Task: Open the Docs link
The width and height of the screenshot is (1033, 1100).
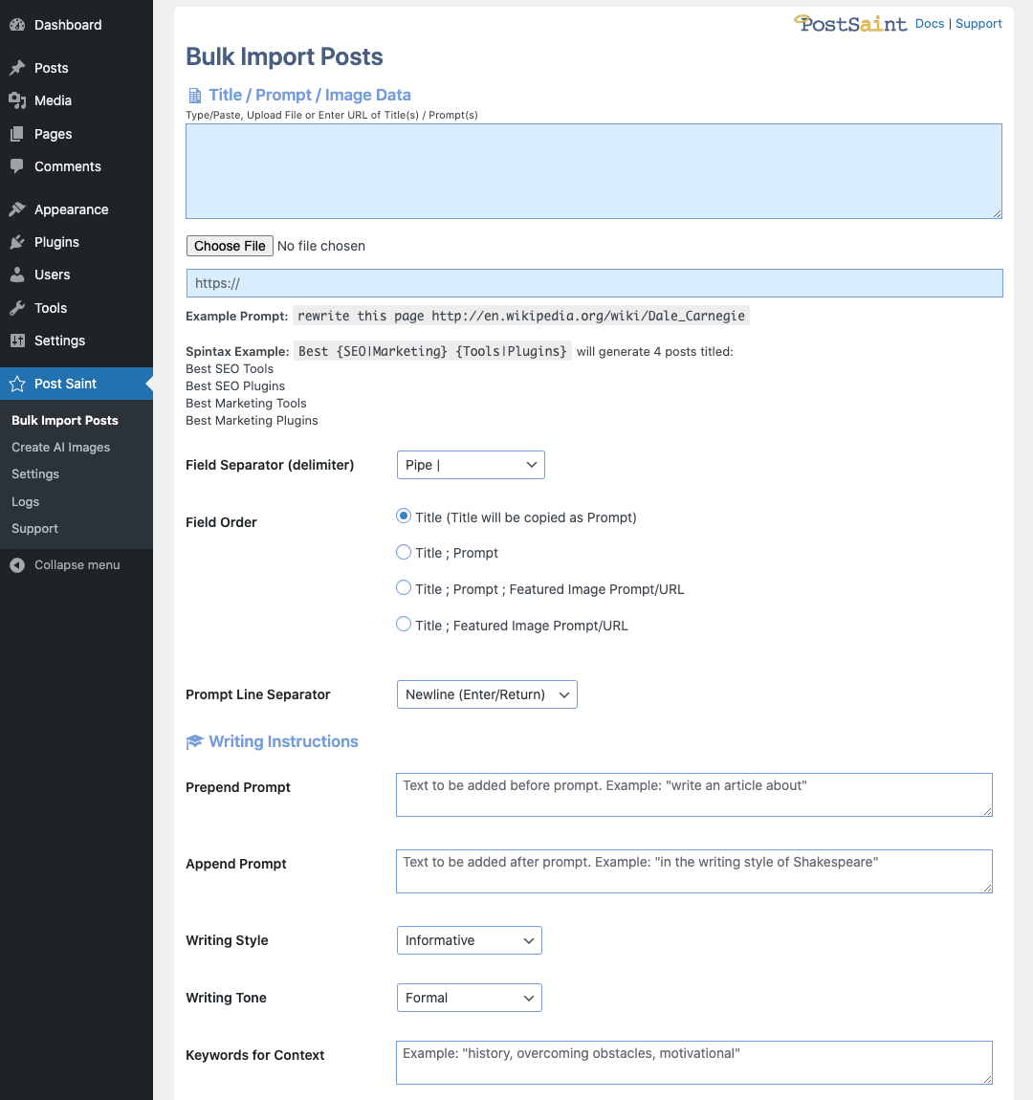Action: tap(929, 24)
